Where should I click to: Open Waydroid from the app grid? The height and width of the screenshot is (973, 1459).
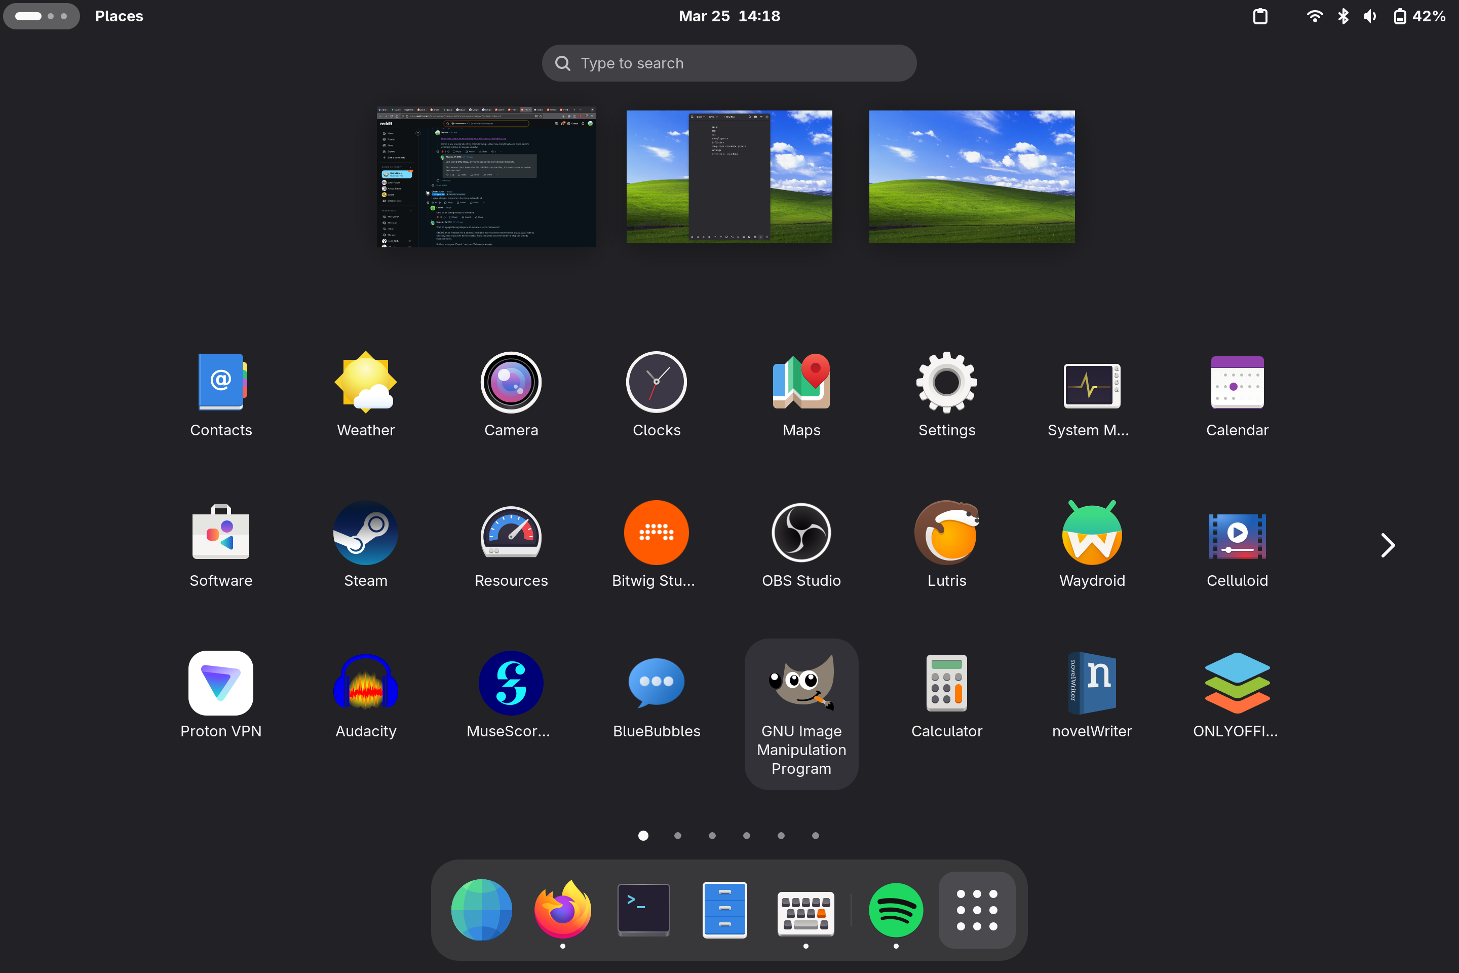click(x=1091, y=533)
